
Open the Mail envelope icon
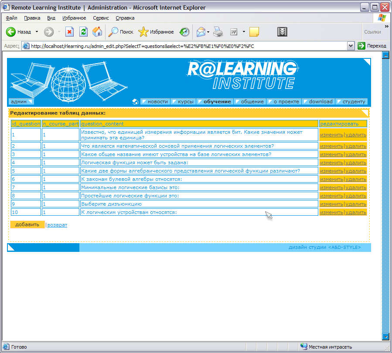201,32
